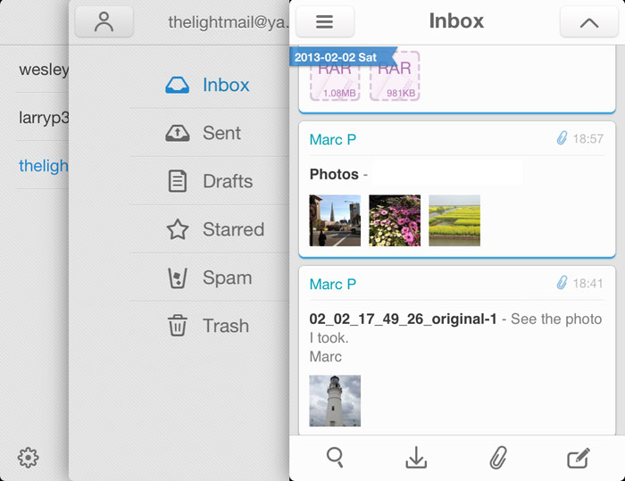Select the theligh account in the list

(44, 166)
